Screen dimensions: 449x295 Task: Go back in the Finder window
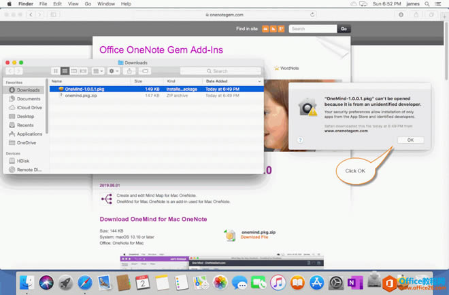coord(10,71)
